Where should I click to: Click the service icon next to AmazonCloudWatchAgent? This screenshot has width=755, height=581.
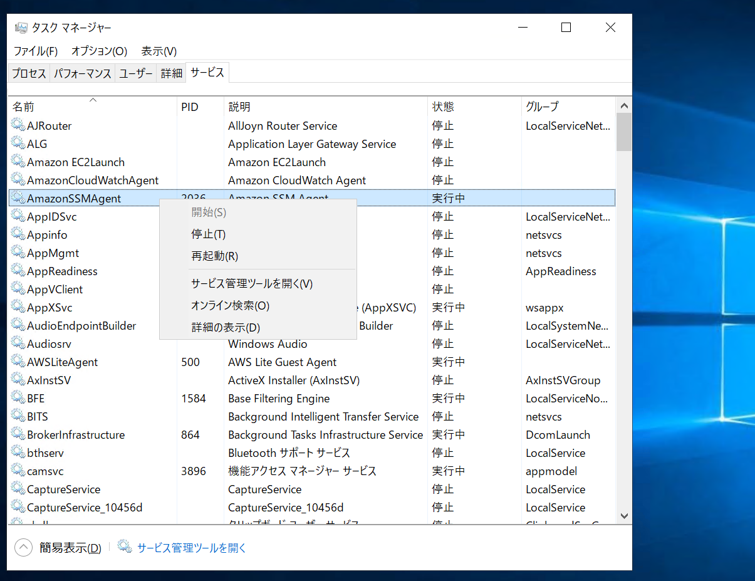(18, 180)
